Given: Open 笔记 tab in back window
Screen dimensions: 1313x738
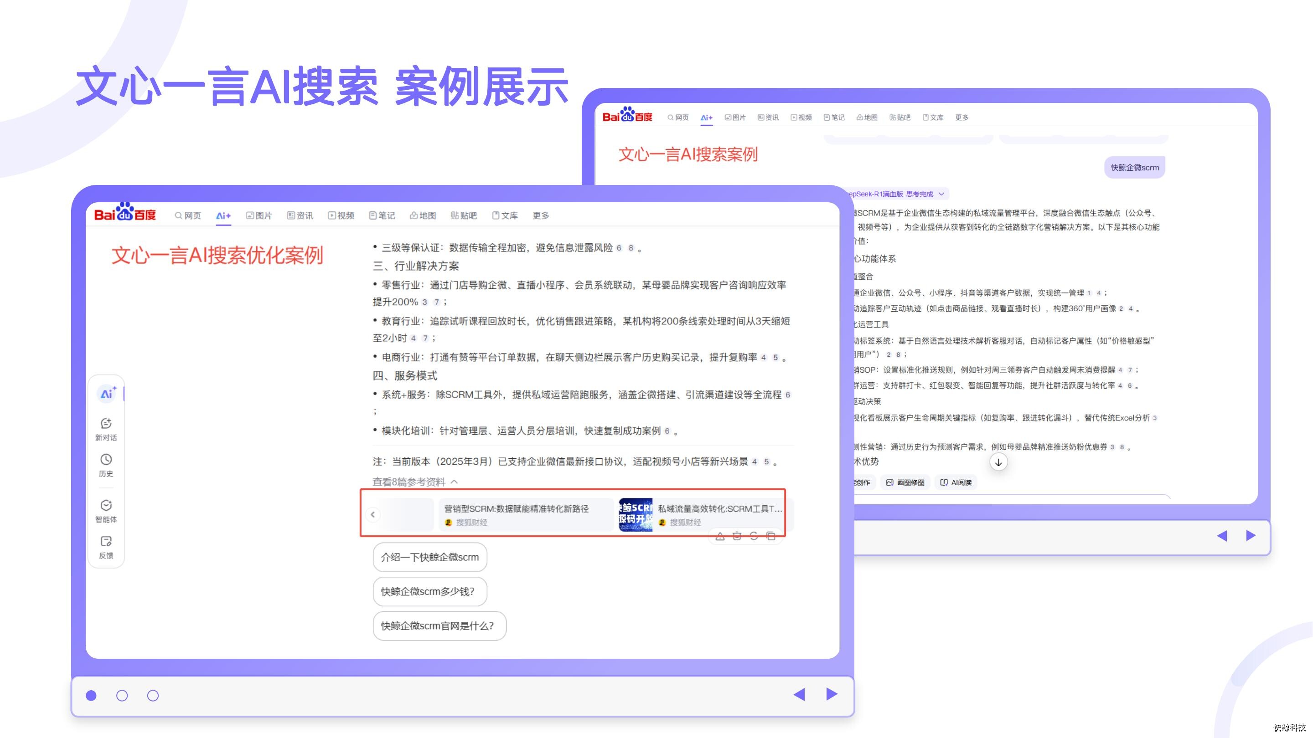Looking at the screenshot, I should (834, 118).
